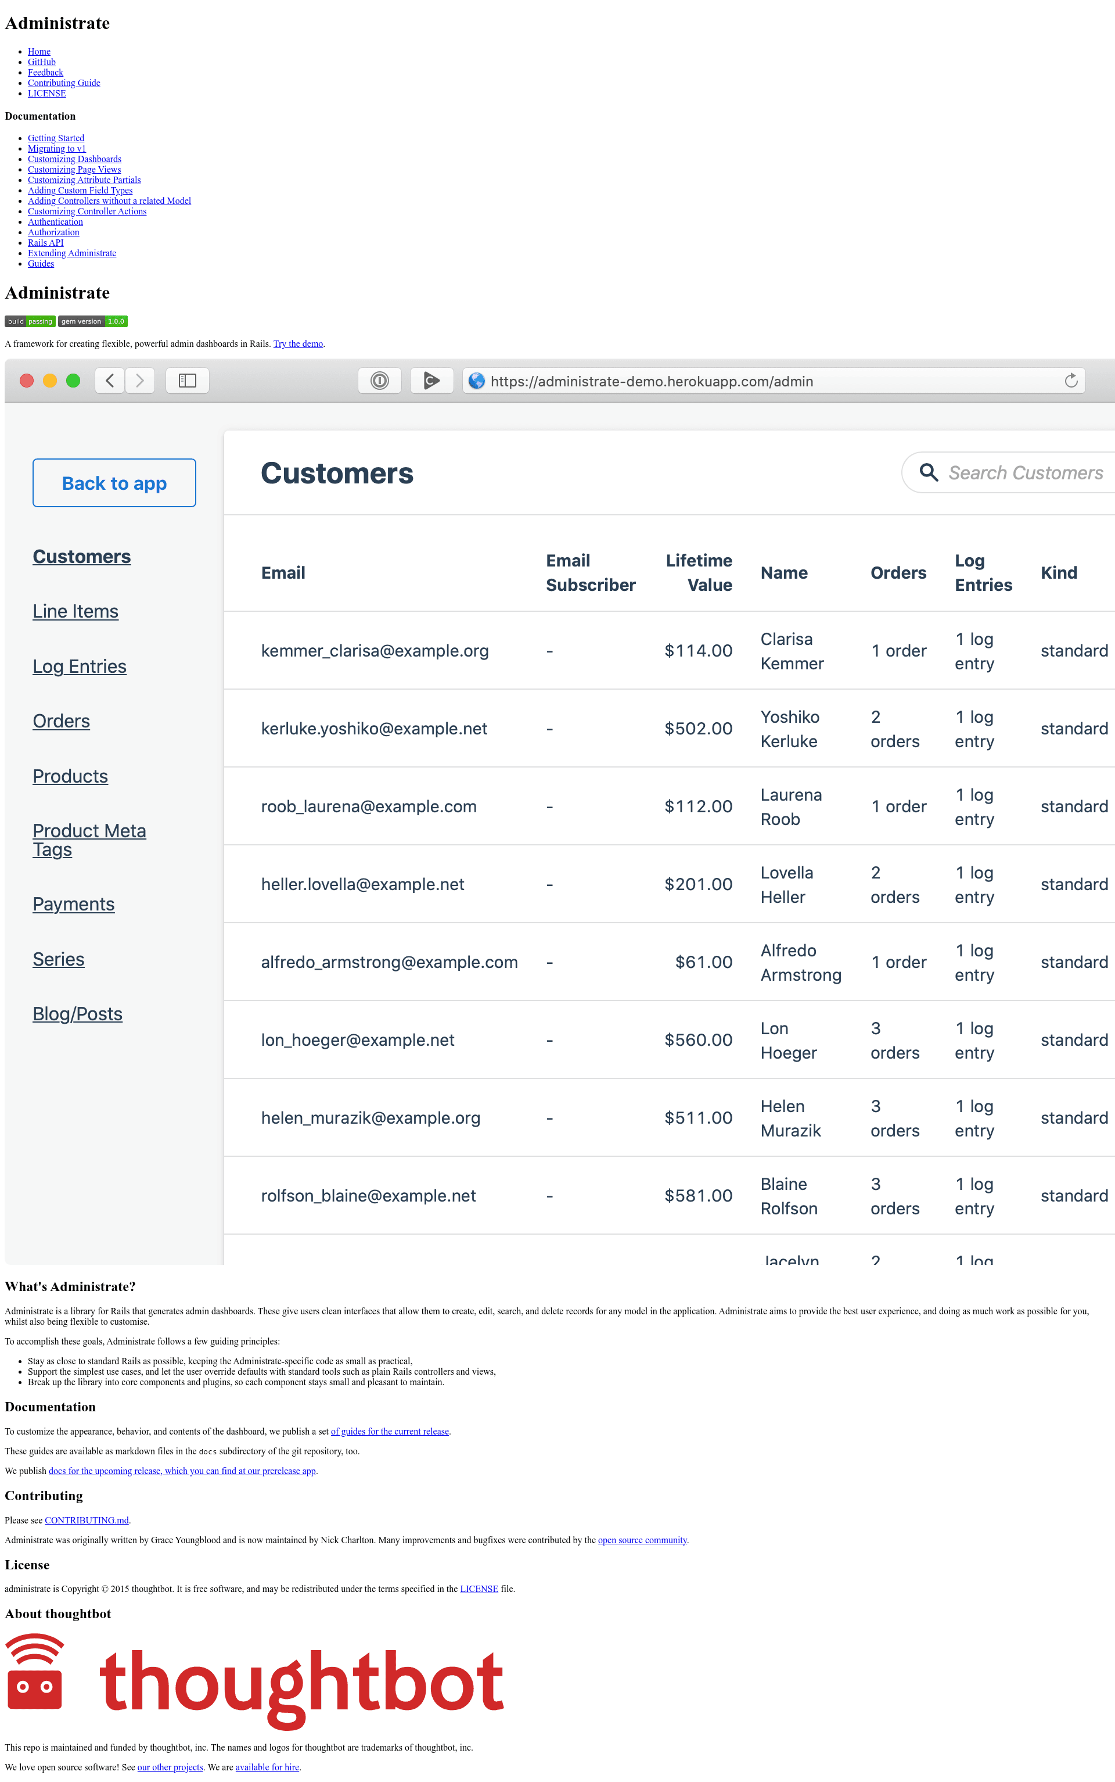Open Payments in the admin sidebar

coord(74,904)
